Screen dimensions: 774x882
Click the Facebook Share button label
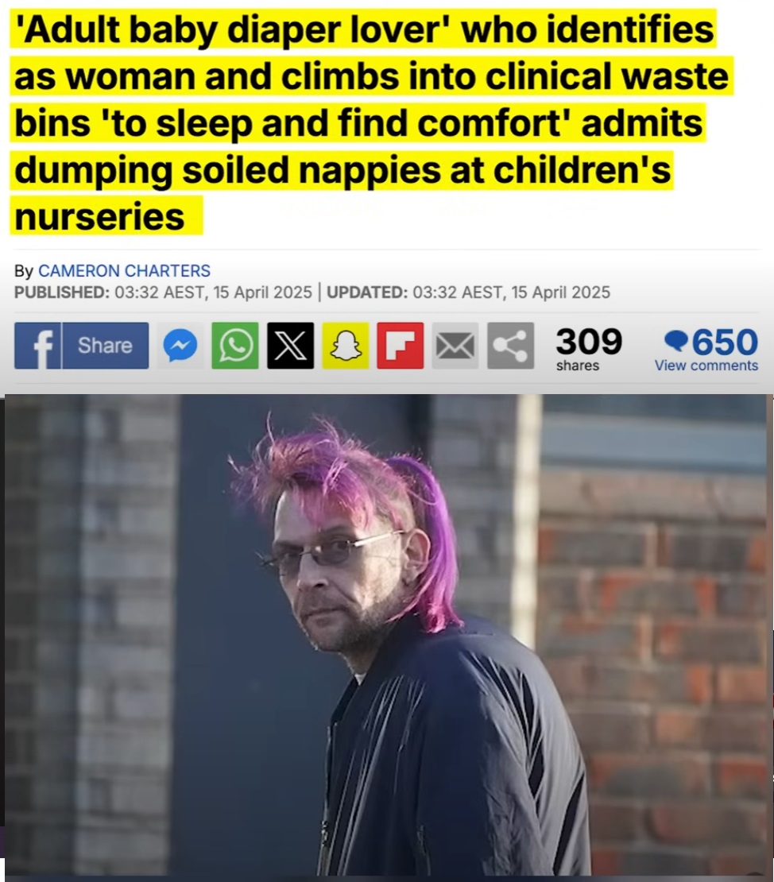(105, 346)
